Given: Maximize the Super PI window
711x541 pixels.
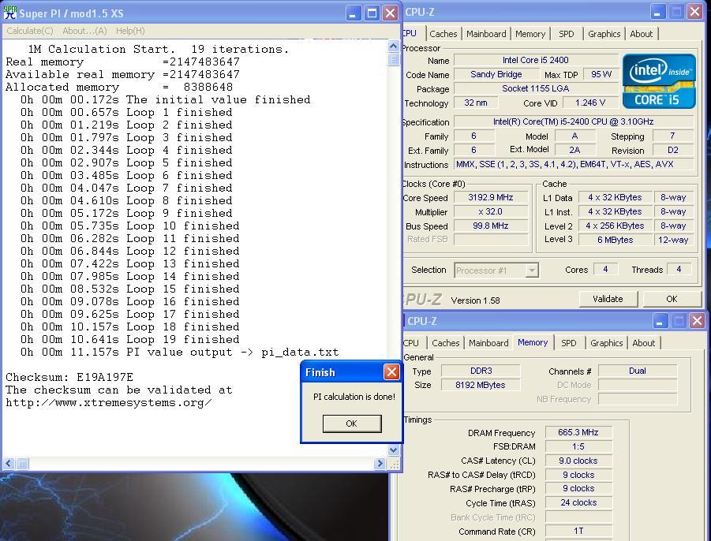Looking at the screenshot, I should (x=372, y=13).
